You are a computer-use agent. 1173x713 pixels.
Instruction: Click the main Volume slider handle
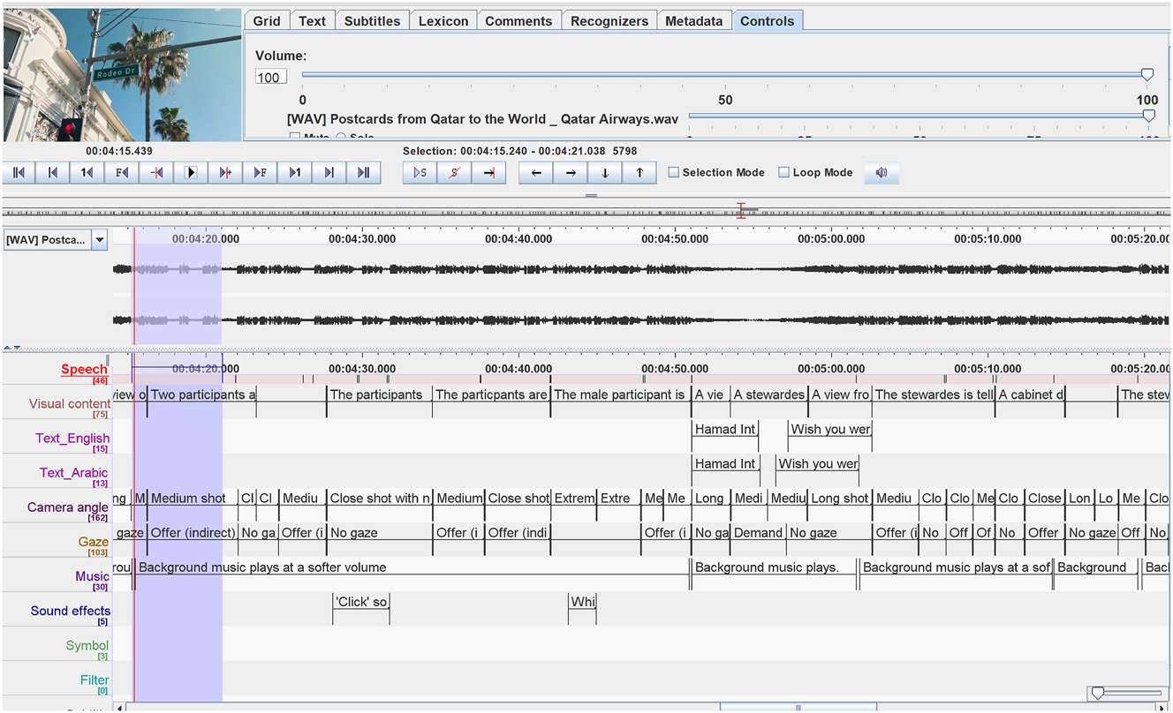pos(1147,76)
